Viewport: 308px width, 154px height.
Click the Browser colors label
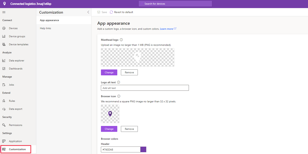(110, 139)
